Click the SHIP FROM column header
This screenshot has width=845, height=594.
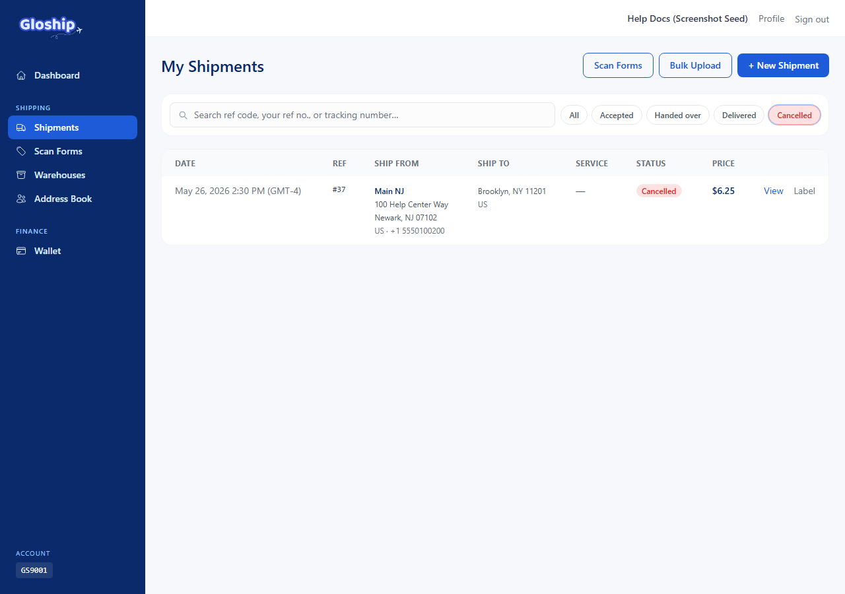(x=396, y=163)
